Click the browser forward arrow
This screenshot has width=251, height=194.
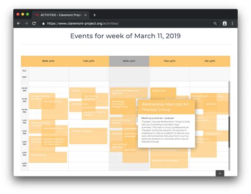26,23
